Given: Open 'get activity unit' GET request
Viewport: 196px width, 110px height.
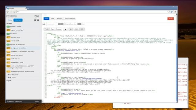Looking at the screenshot, I should [23, 44].
